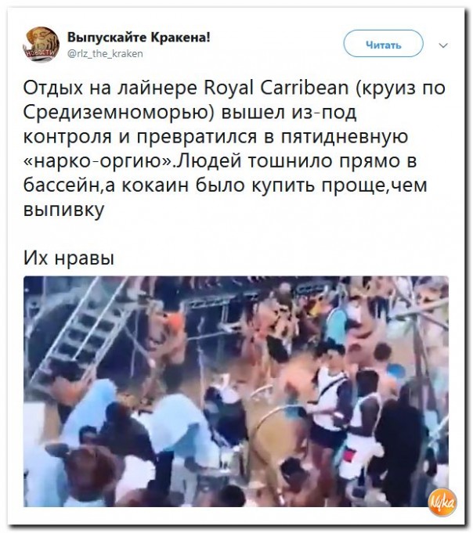Click the red НОВОСТИ banner on avatar
473x533 pixels.
pos(39,53)
